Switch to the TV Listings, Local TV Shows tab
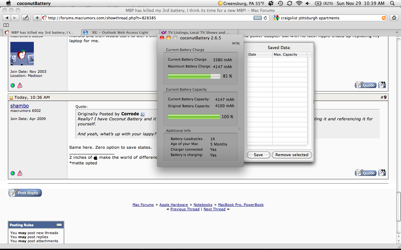 pyautogui.click(x=199, y=32)
